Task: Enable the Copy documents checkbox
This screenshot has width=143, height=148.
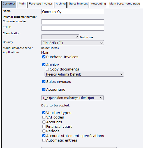Action: click(47, 69)
